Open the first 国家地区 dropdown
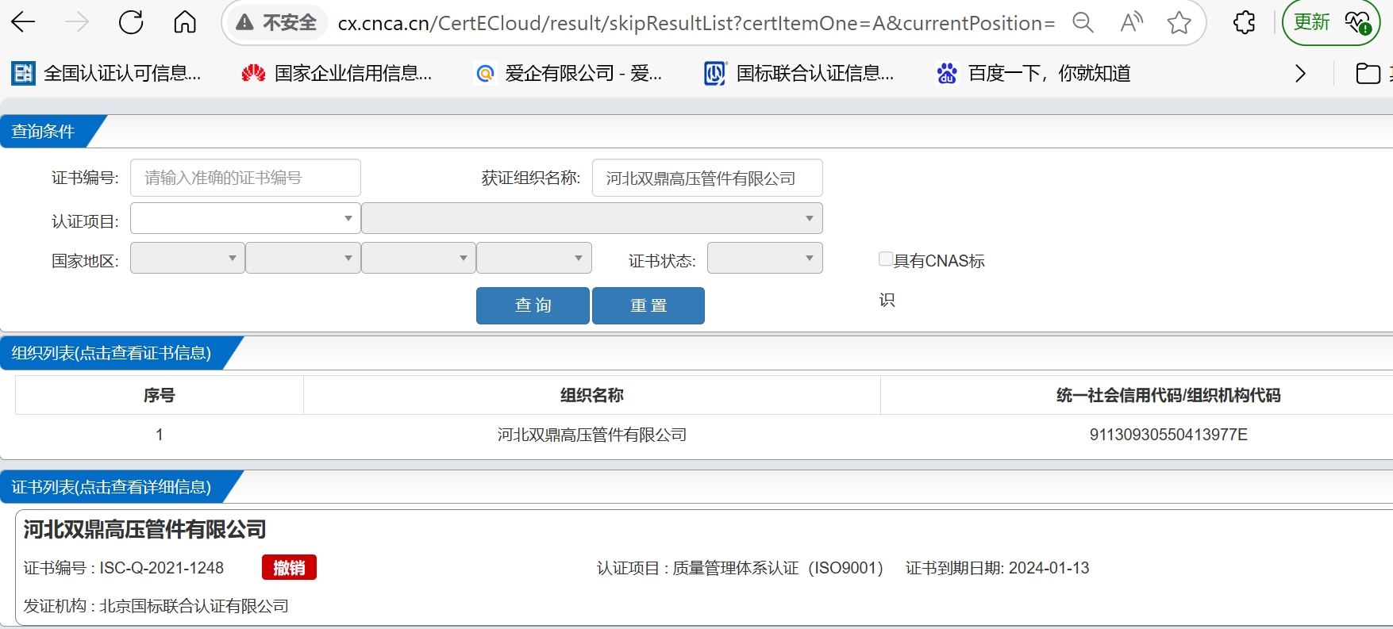This screenshot has width=1393, height=629. (187, 258)
